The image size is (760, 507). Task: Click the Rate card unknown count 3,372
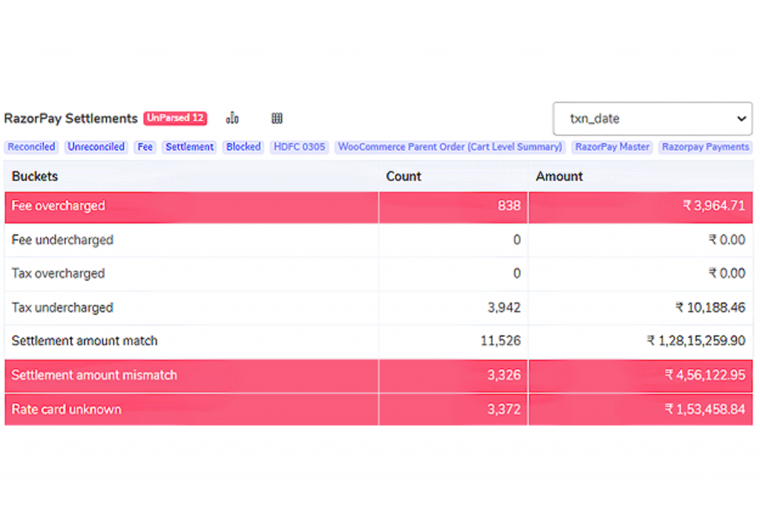coord(504,409)
